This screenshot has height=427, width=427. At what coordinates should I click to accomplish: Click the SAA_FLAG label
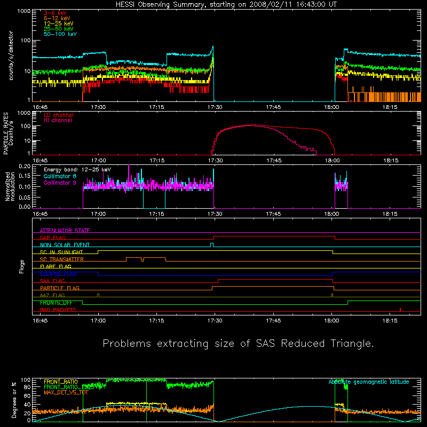coord(52,281)
